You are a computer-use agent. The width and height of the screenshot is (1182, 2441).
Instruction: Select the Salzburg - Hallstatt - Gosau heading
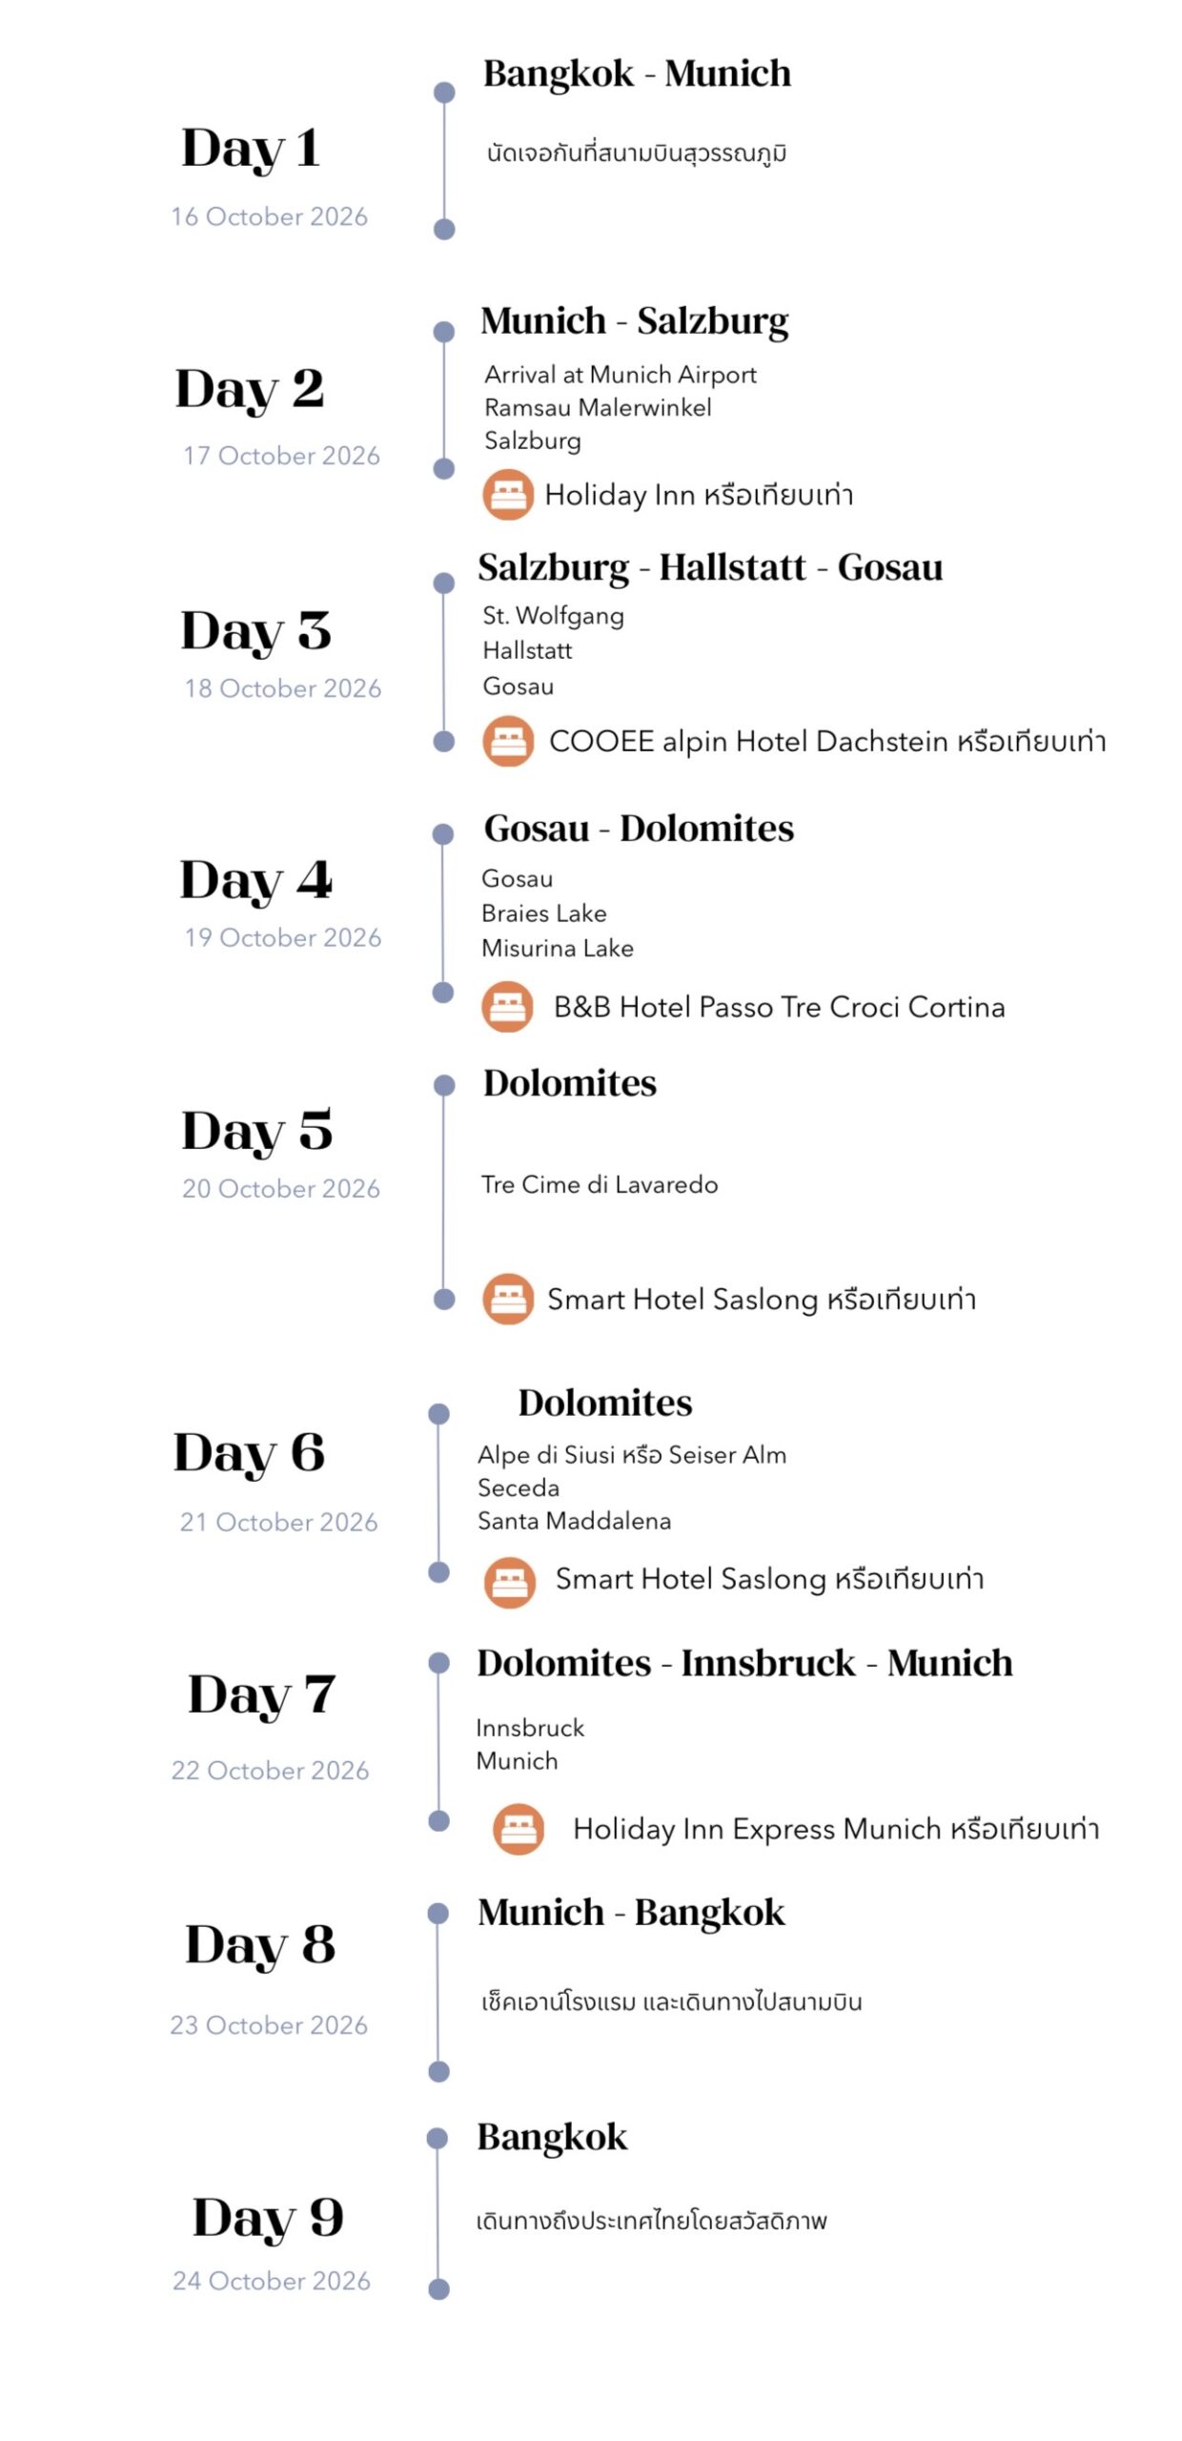710,567
